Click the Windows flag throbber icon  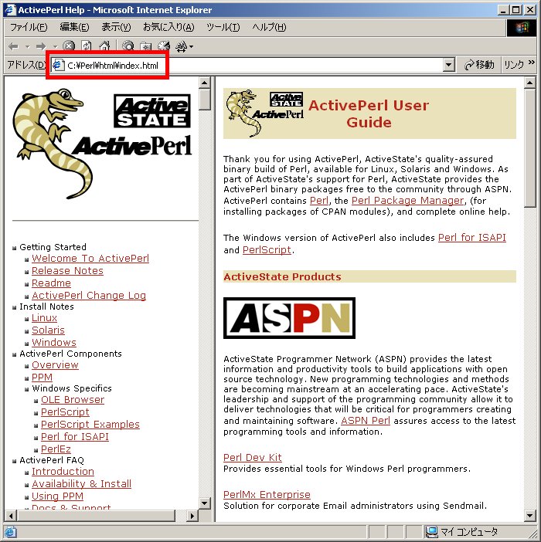coord(522,28)
